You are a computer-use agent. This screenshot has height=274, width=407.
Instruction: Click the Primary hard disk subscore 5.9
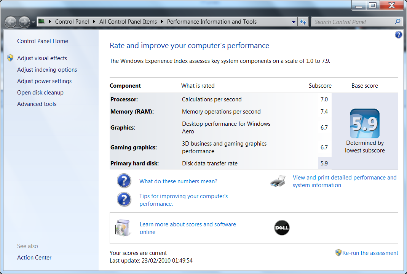click(x=324, y=163)
